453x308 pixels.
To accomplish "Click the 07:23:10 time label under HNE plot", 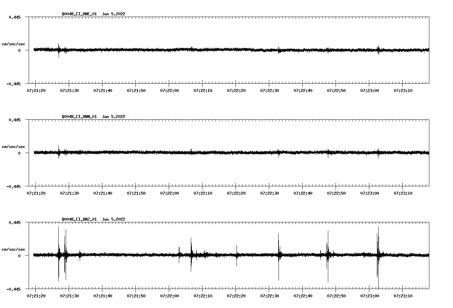I will (403, 91).
